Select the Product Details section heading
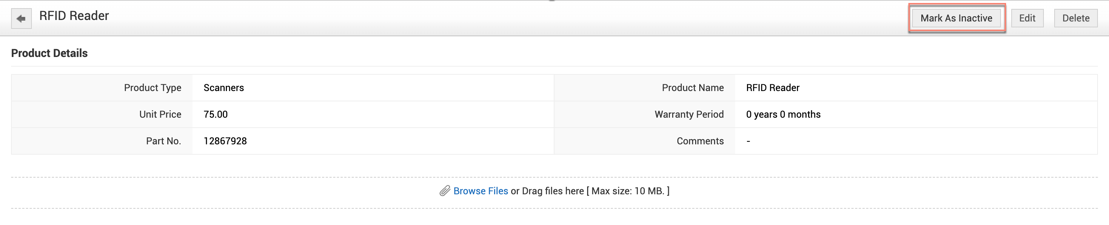The width and height of the screenshot is (1109, 225). [x=50, y=53]
